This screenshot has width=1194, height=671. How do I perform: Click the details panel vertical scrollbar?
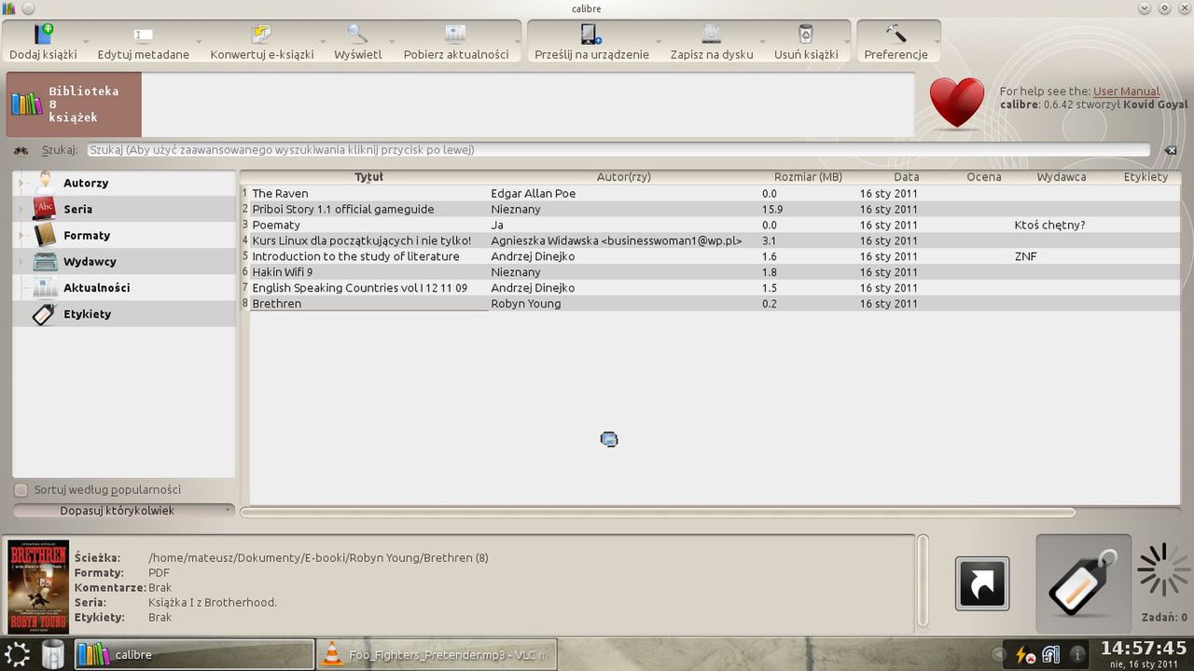[x=923, y=582]
